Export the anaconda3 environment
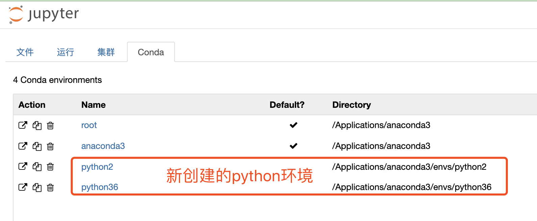Viewport: 537px width, 221px height. tap(23, 146)
